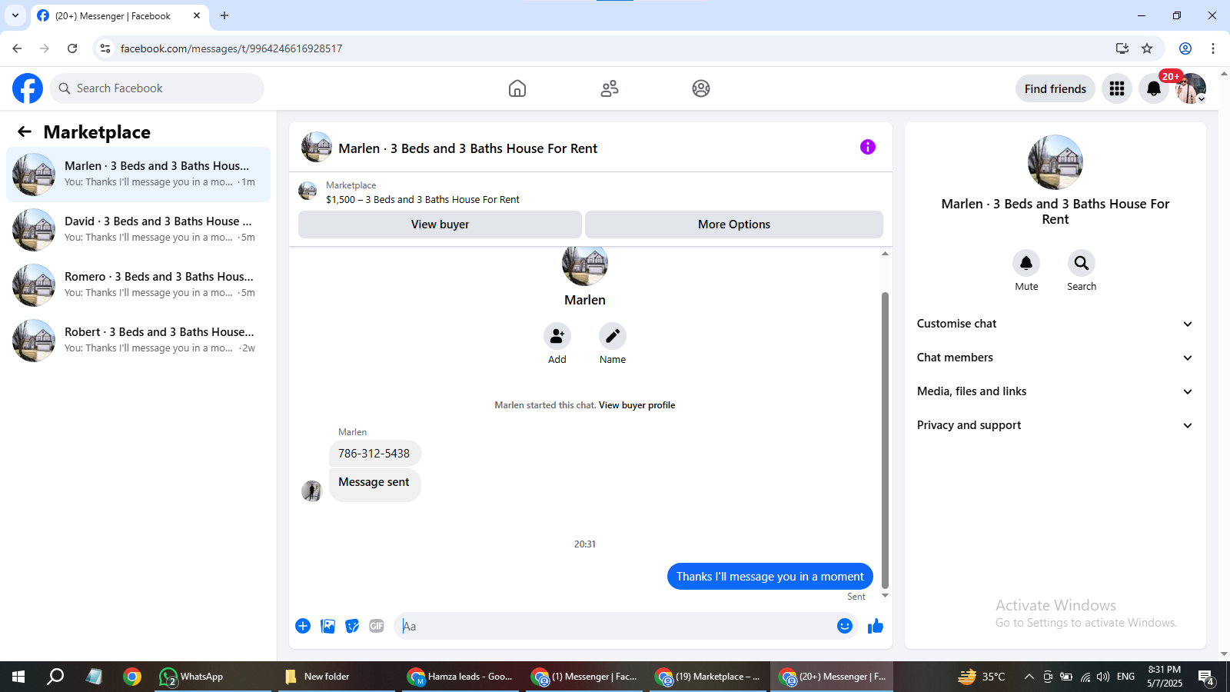Viewport: 1230px width, 692px height.
Task: Open Windows Start menu
Action: [18, 677]
